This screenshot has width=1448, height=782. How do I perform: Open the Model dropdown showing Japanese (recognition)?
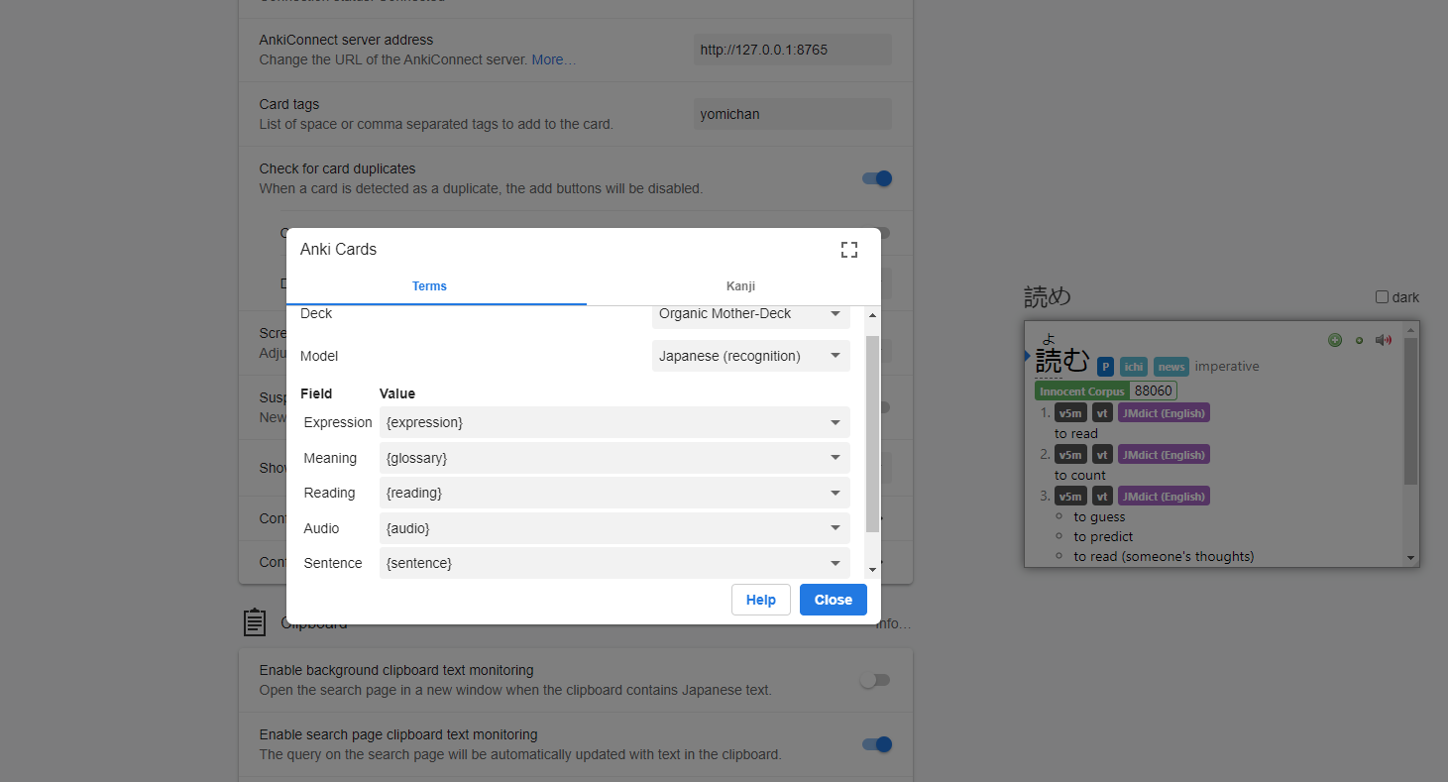751,356
